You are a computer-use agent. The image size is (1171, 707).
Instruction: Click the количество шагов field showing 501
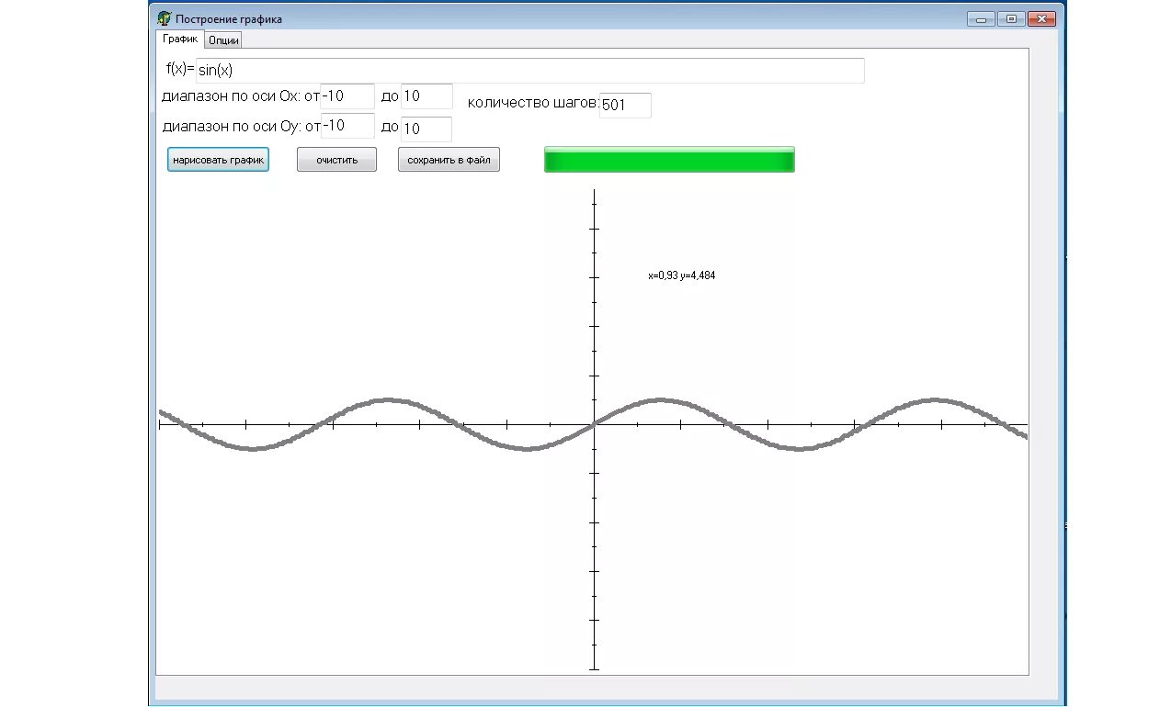pyautogui.click(x=625, y=106)
